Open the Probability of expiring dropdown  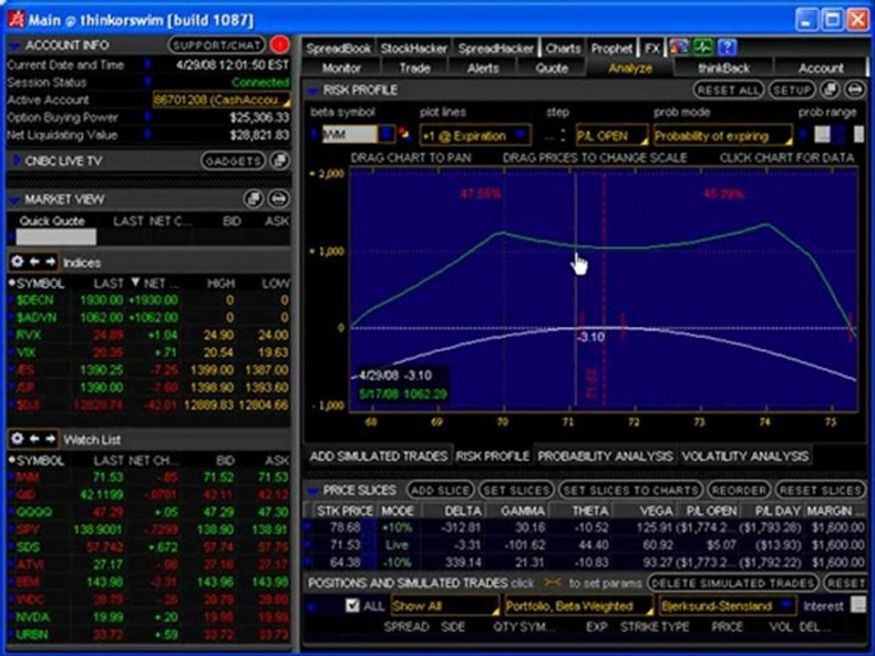click(723, 136)
